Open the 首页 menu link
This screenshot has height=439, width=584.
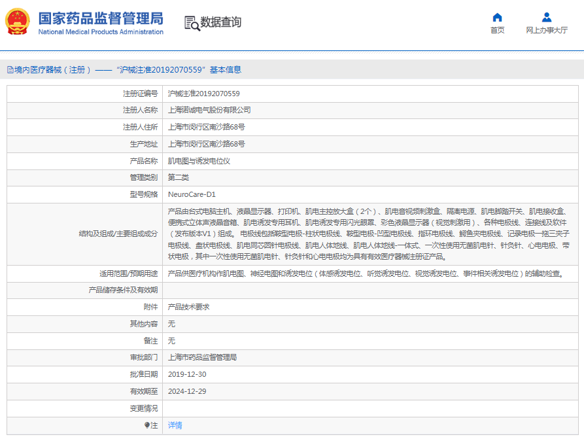click(x=497, y=30)
